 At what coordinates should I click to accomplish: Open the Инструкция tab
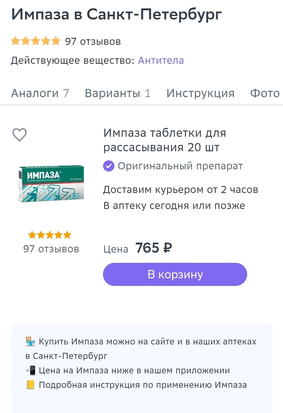(x=200, y=93)
